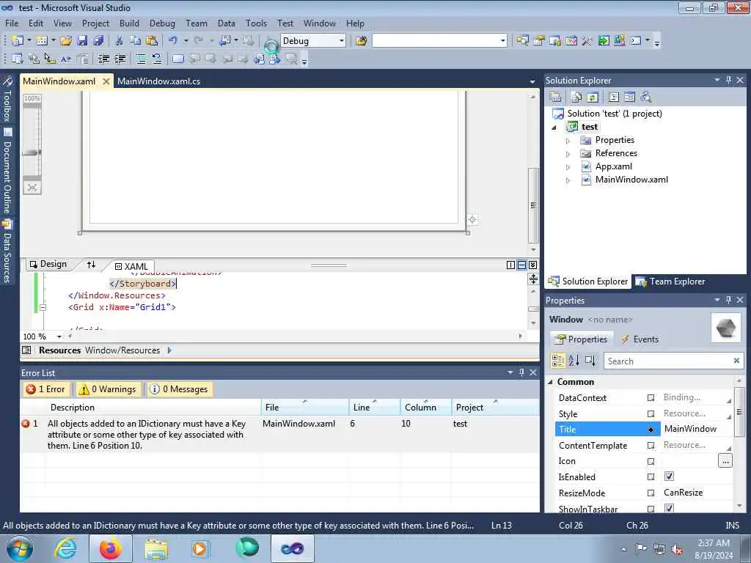Undo the last action with Undo icon
Image resolution: width=751 pixels, height=563 pixels.
point(173,41)
